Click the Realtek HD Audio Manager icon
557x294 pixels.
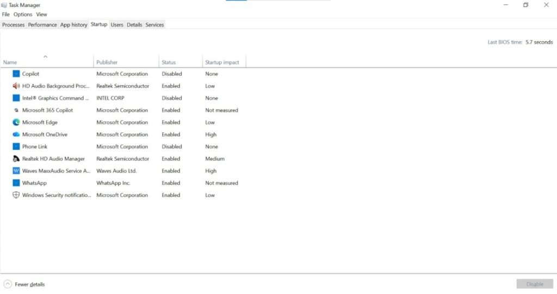tap(16, 159)
